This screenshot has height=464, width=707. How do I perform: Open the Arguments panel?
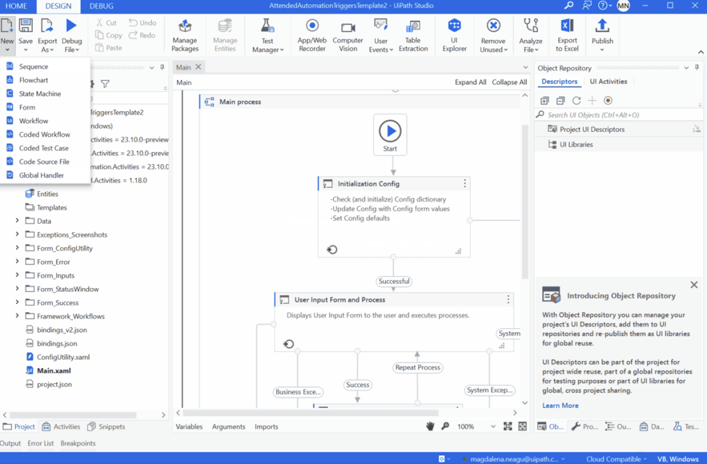[229, 427]
